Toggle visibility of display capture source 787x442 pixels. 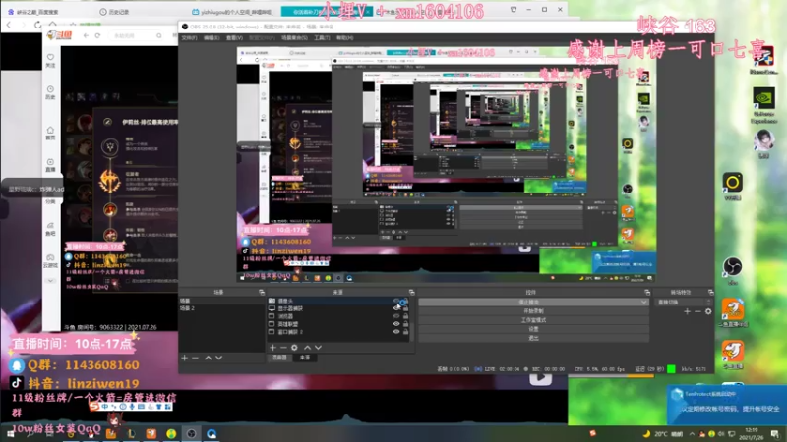tap(396, 308)
